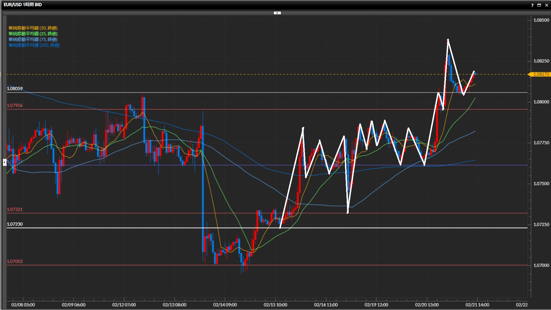Click the 1.07230 white line label
This screenshot has width=551, height=310.
15,224
